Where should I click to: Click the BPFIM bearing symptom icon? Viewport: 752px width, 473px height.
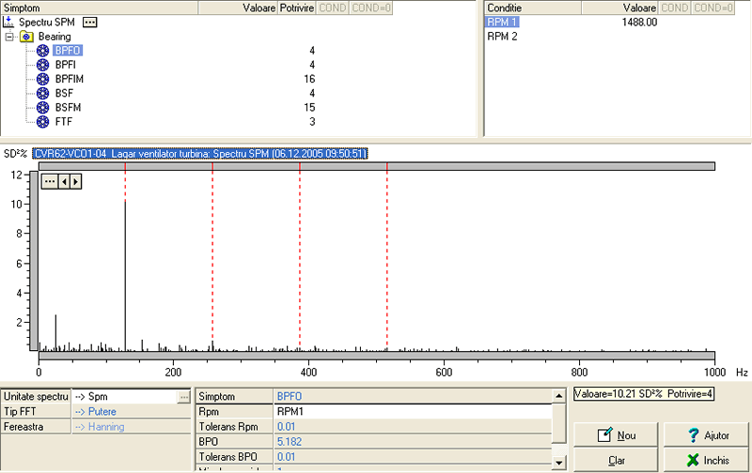point(42,79)
